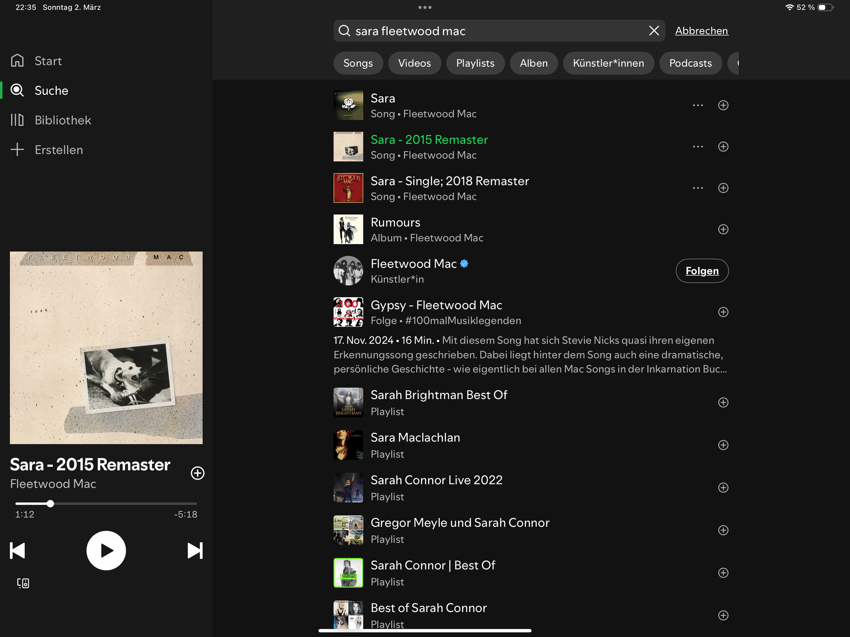Open options for Sara 2015 Remaster
The image size is (850, 637).
coord(698,147)
